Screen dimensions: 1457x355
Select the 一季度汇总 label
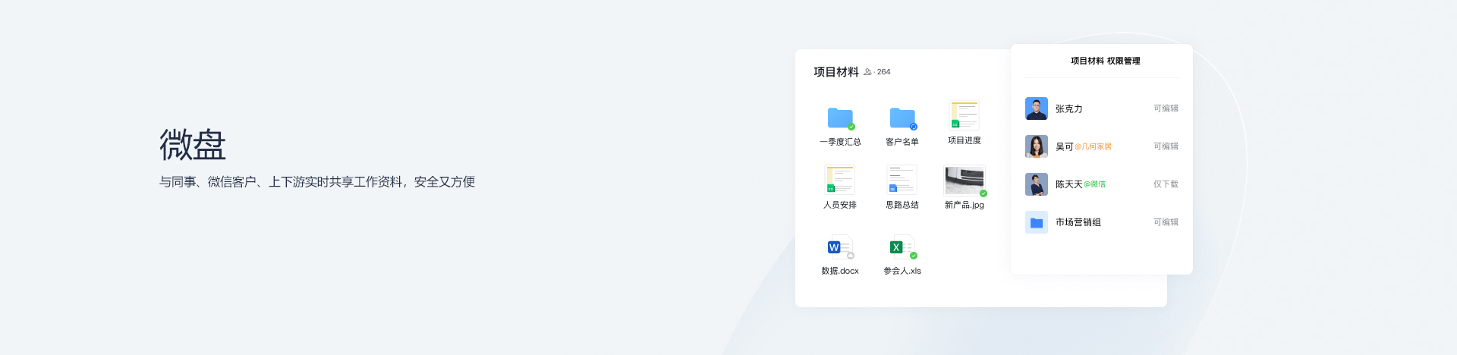(x=840, y=142)
